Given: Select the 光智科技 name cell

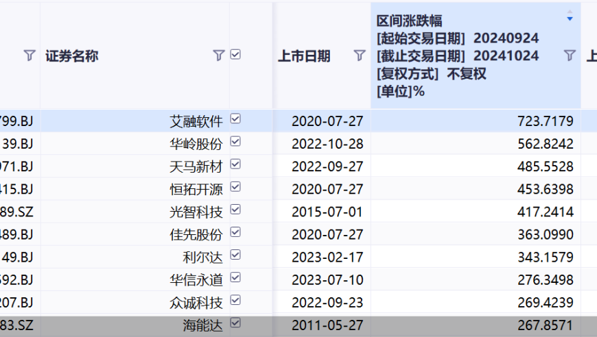Looking at the screenshot, I should tap(135, 212).
